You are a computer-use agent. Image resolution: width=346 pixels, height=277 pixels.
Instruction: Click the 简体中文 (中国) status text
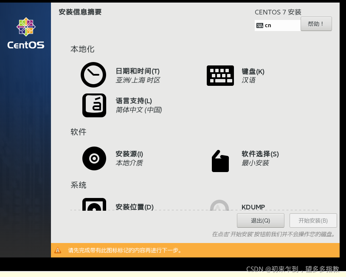(x=139, y=110)
